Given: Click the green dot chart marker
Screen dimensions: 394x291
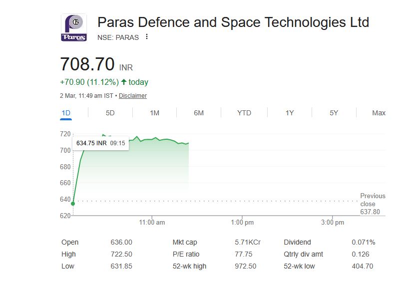Looking at the screenshot, I should pos(73,203).
